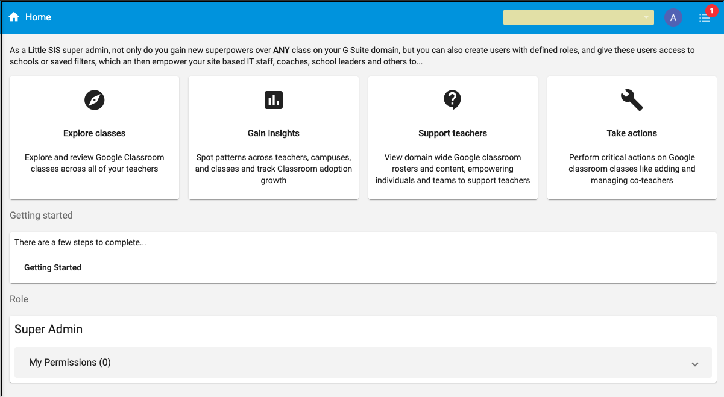Click the 'Role' section heading
724x397 pixels.
pyautogui.click(x=19, y=299)
